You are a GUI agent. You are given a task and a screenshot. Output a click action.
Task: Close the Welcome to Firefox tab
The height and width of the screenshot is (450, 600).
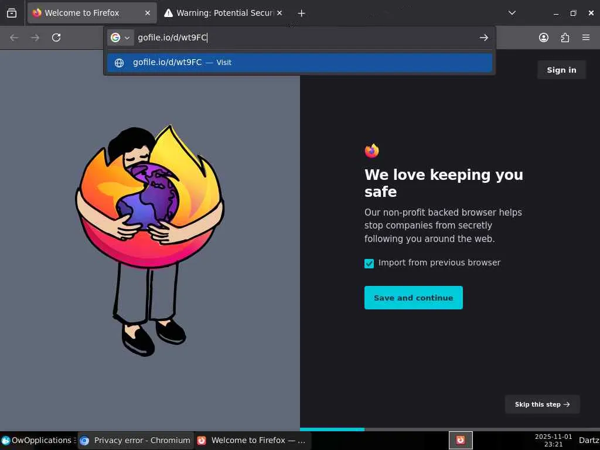[x=148, y=13]
